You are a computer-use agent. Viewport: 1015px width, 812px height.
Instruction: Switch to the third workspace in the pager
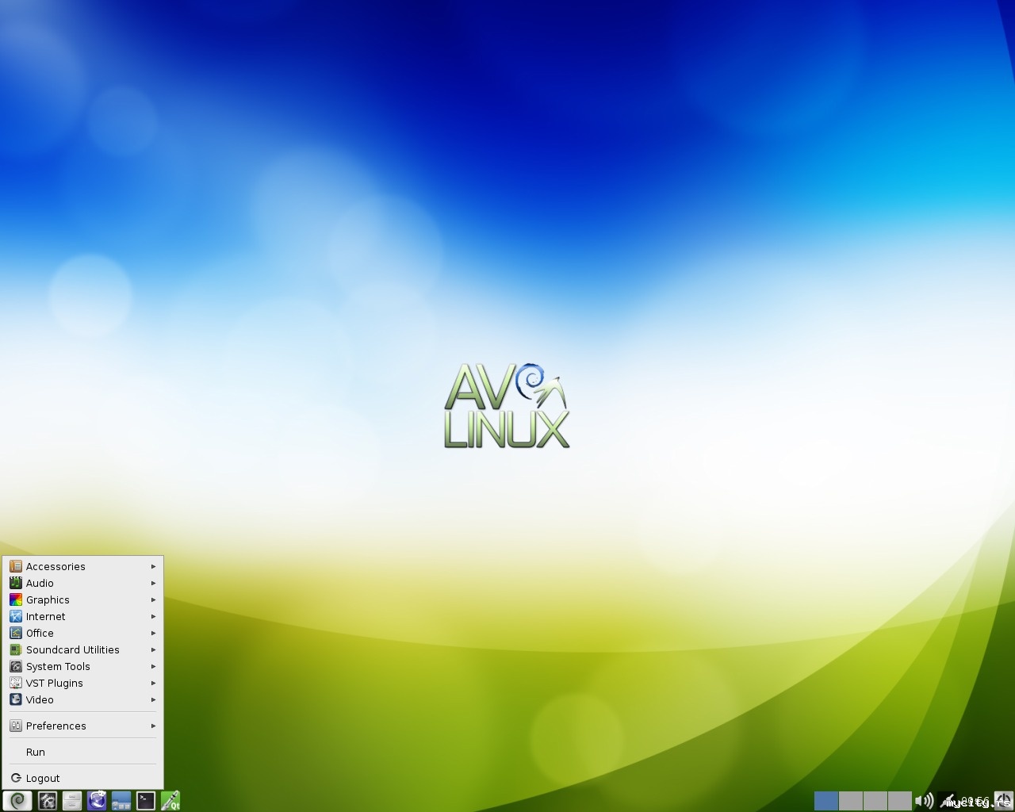coord(875,801)
